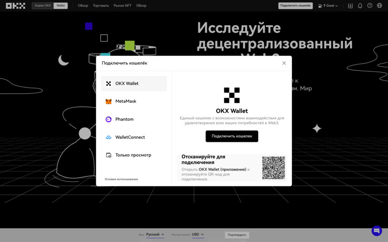
Task: Click the help question mark icon
Action: coord(370,6)
